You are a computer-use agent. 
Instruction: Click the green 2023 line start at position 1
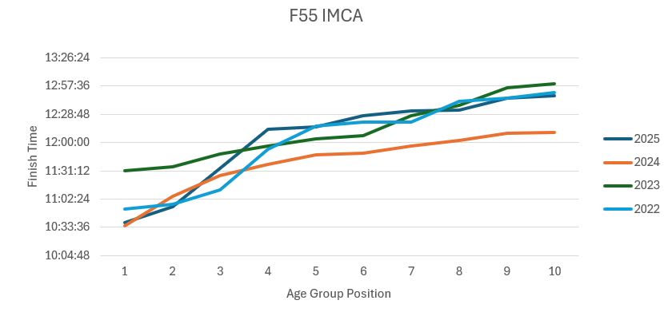tap(125, 171)
